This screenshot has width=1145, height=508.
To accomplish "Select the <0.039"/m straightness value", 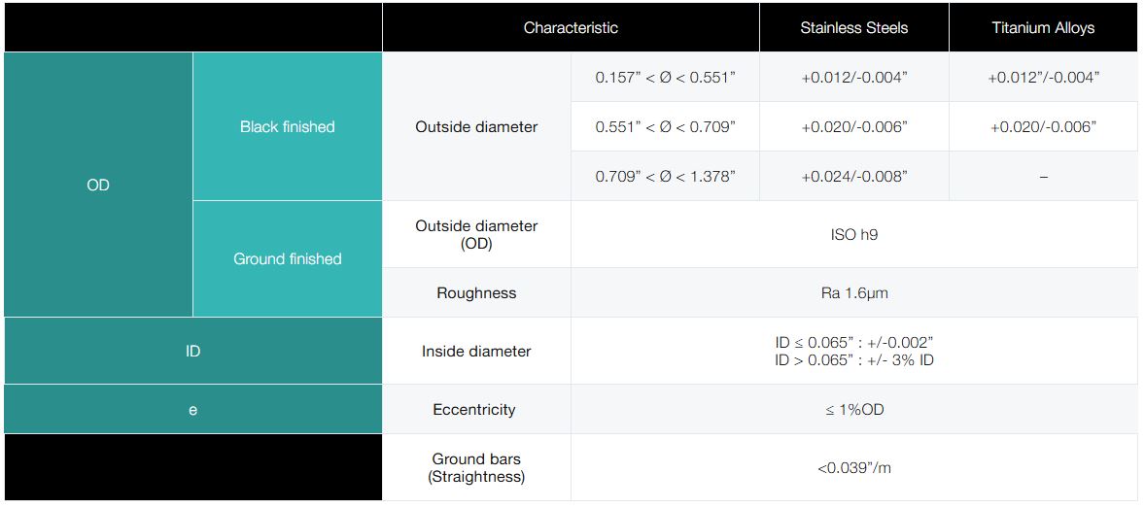I will 853,467.
